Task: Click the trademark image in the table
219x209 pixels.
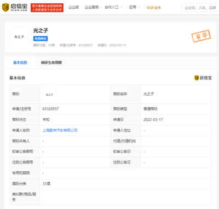Action: [49, 94]
